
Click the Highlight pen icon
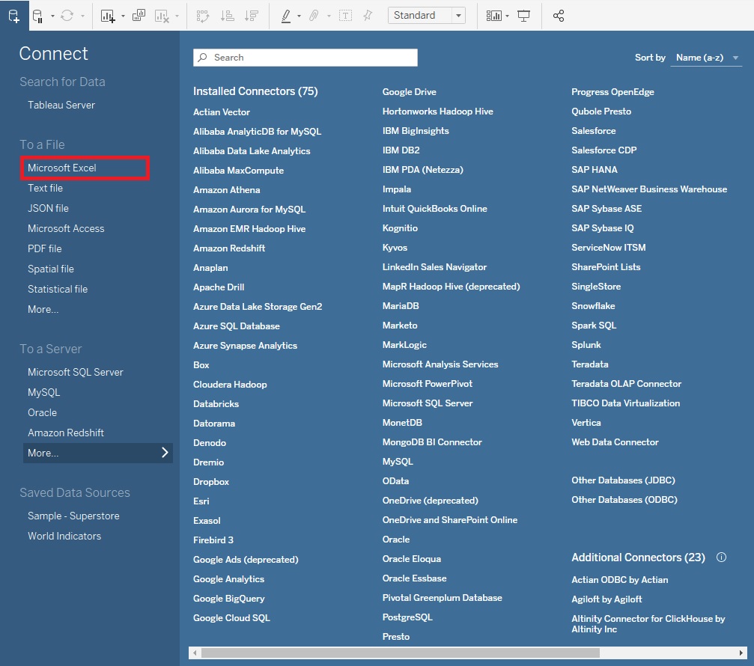[285, 16]
